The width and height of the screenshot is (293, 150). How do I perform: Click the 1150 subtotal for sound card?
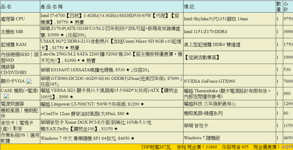(288, 126)
